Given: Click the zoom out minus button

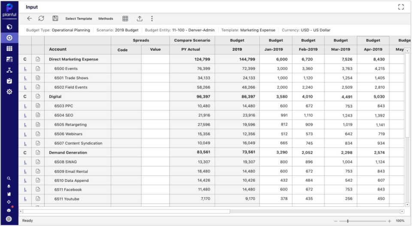Looking at the screenshot, I should coord(336,221).
